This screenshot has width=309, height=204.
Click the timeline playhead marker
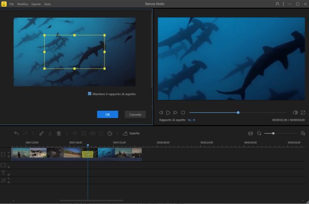(88, 145)
